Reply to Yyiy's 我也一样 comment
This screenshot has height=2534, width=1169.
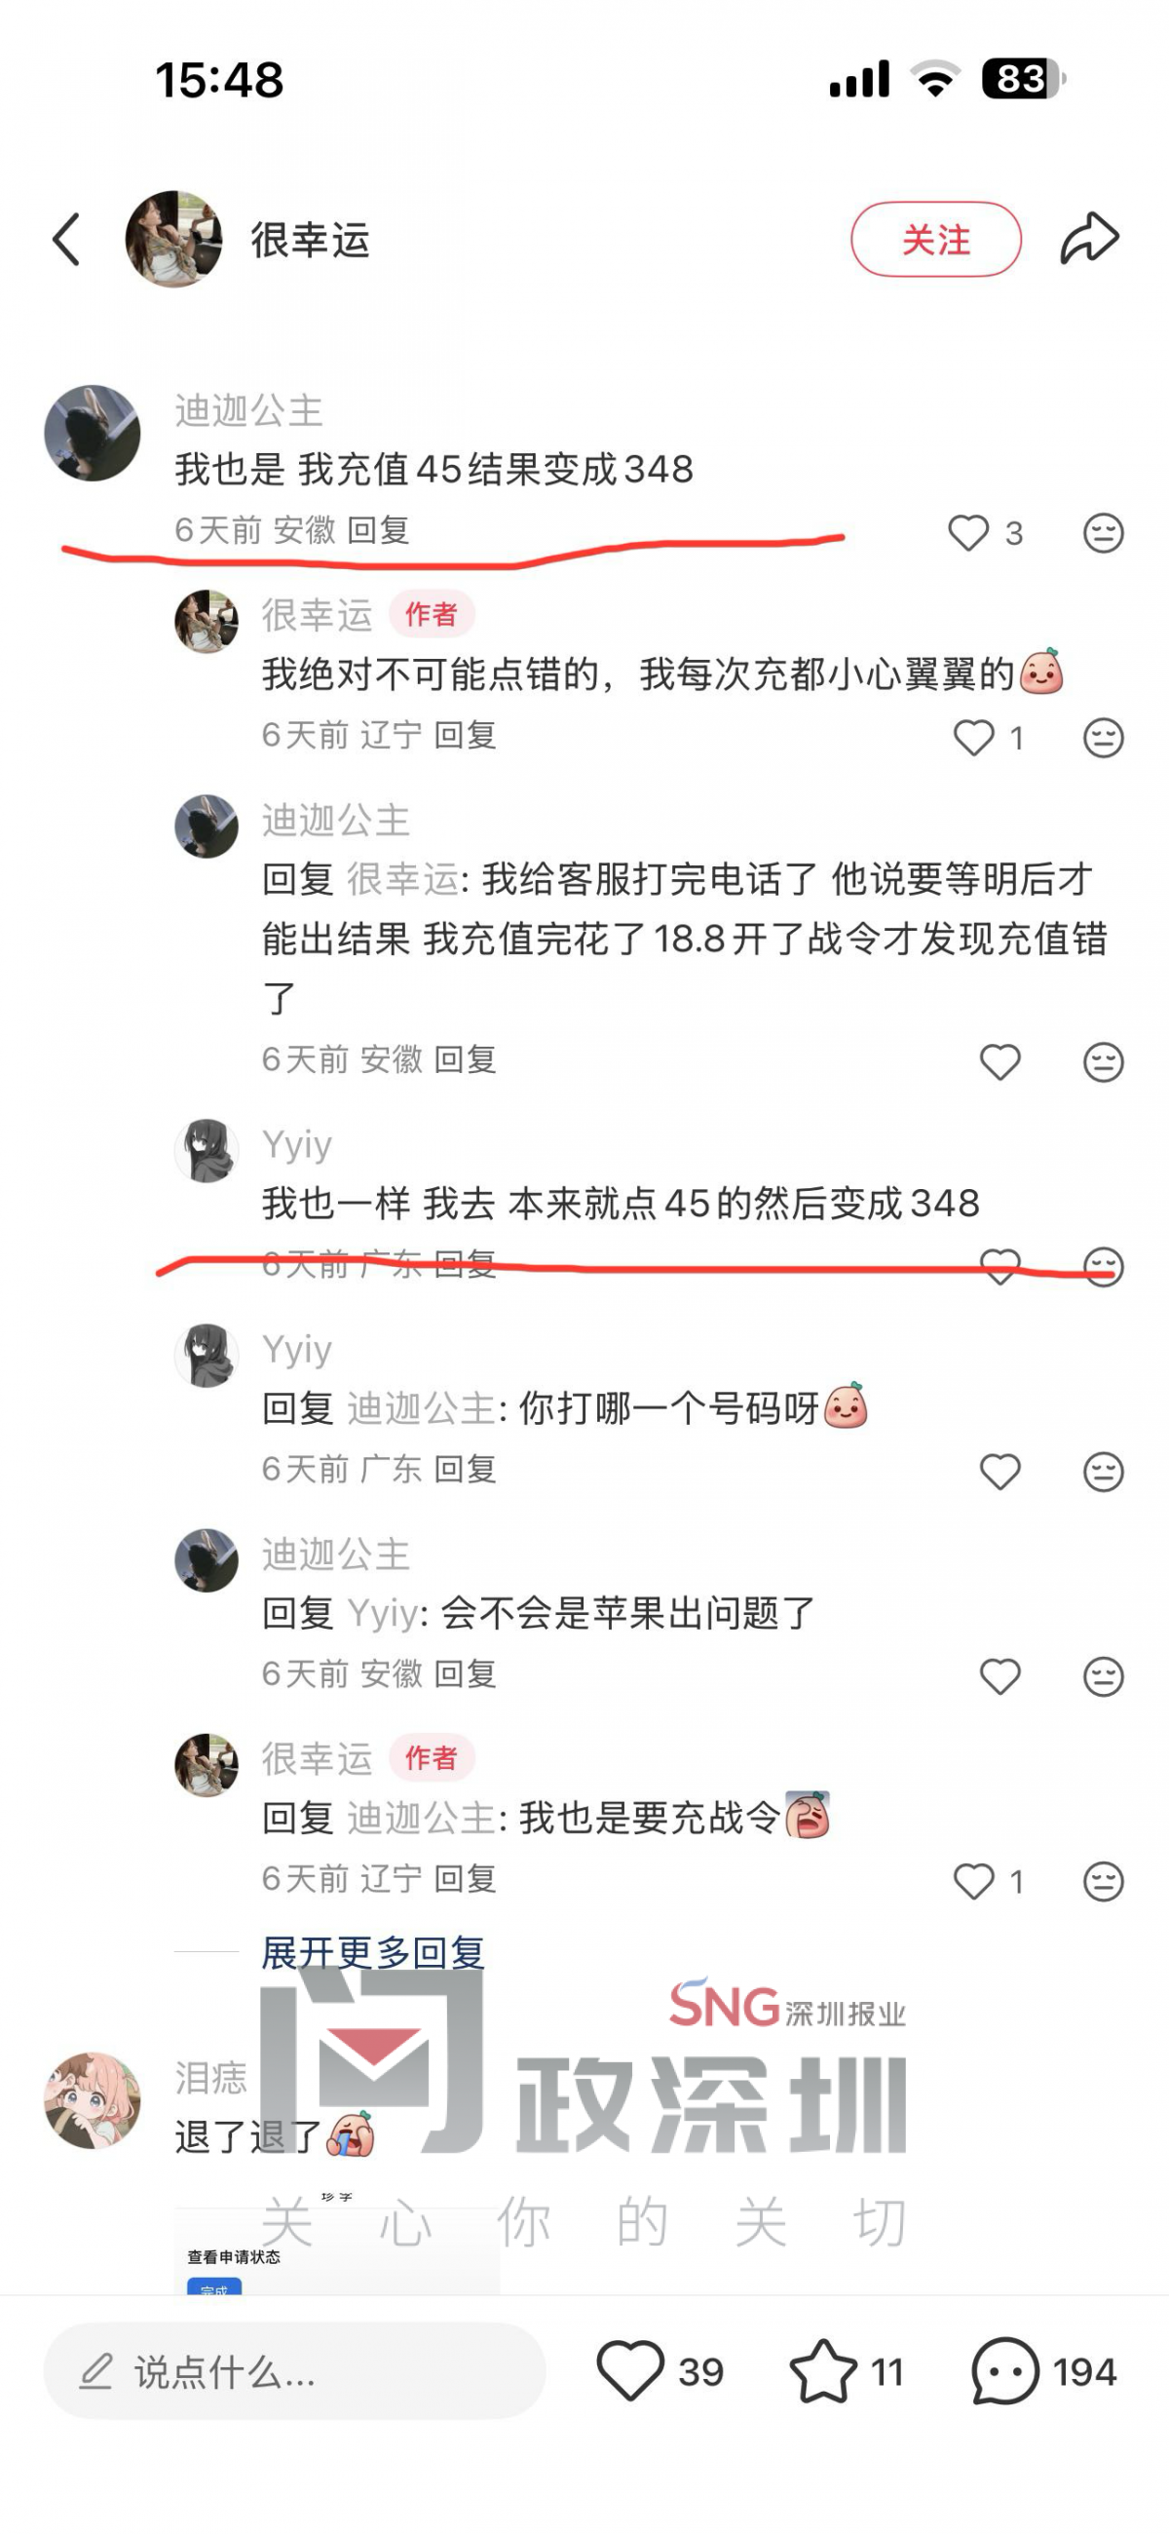(465, 1264)
